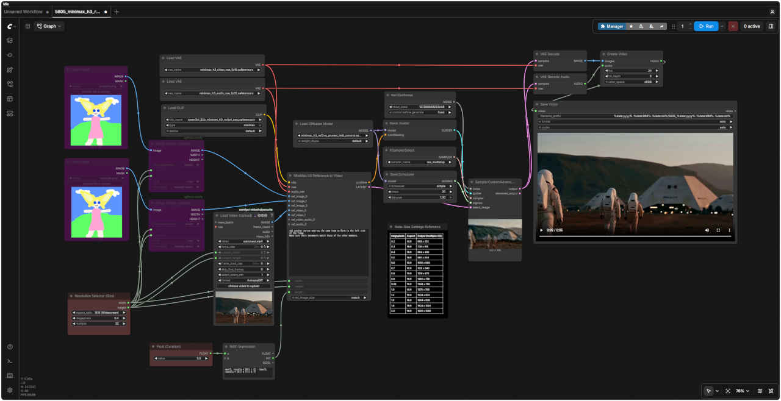Click the steps value field in BasicScheduler
Image resolution: width=781 pixels, height=401 pixels.
420,191
